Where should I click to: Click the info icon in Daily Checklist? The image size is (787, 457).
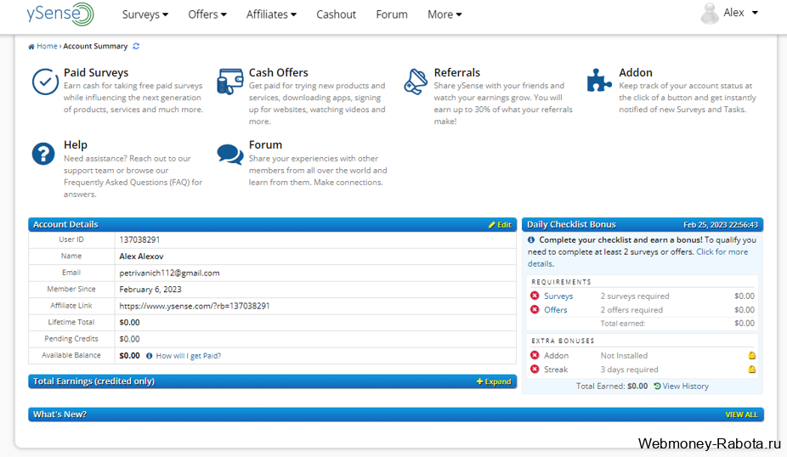(531, 240)
